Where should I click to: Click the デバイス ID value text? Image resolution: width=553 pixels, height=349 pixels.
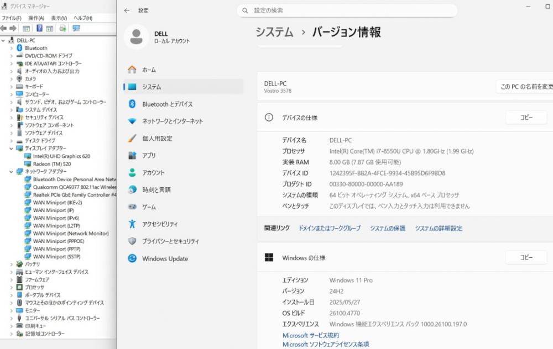(387, 173)
